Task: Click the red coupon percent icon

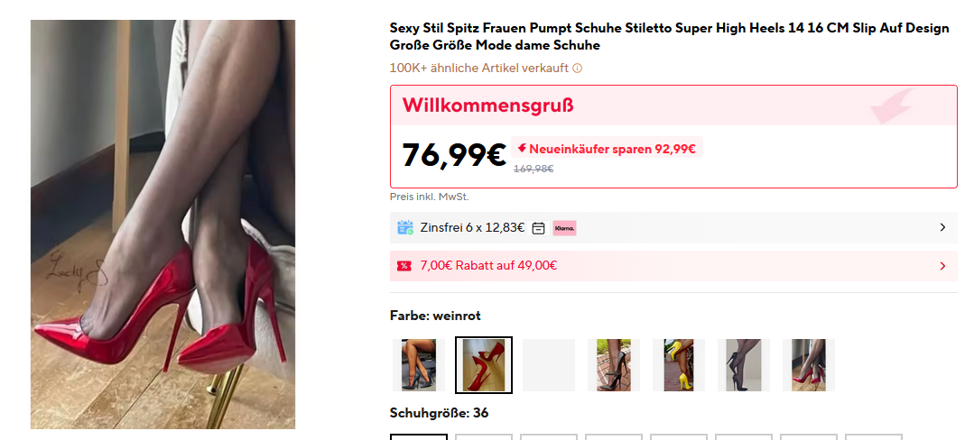Action: click(404, 266)
